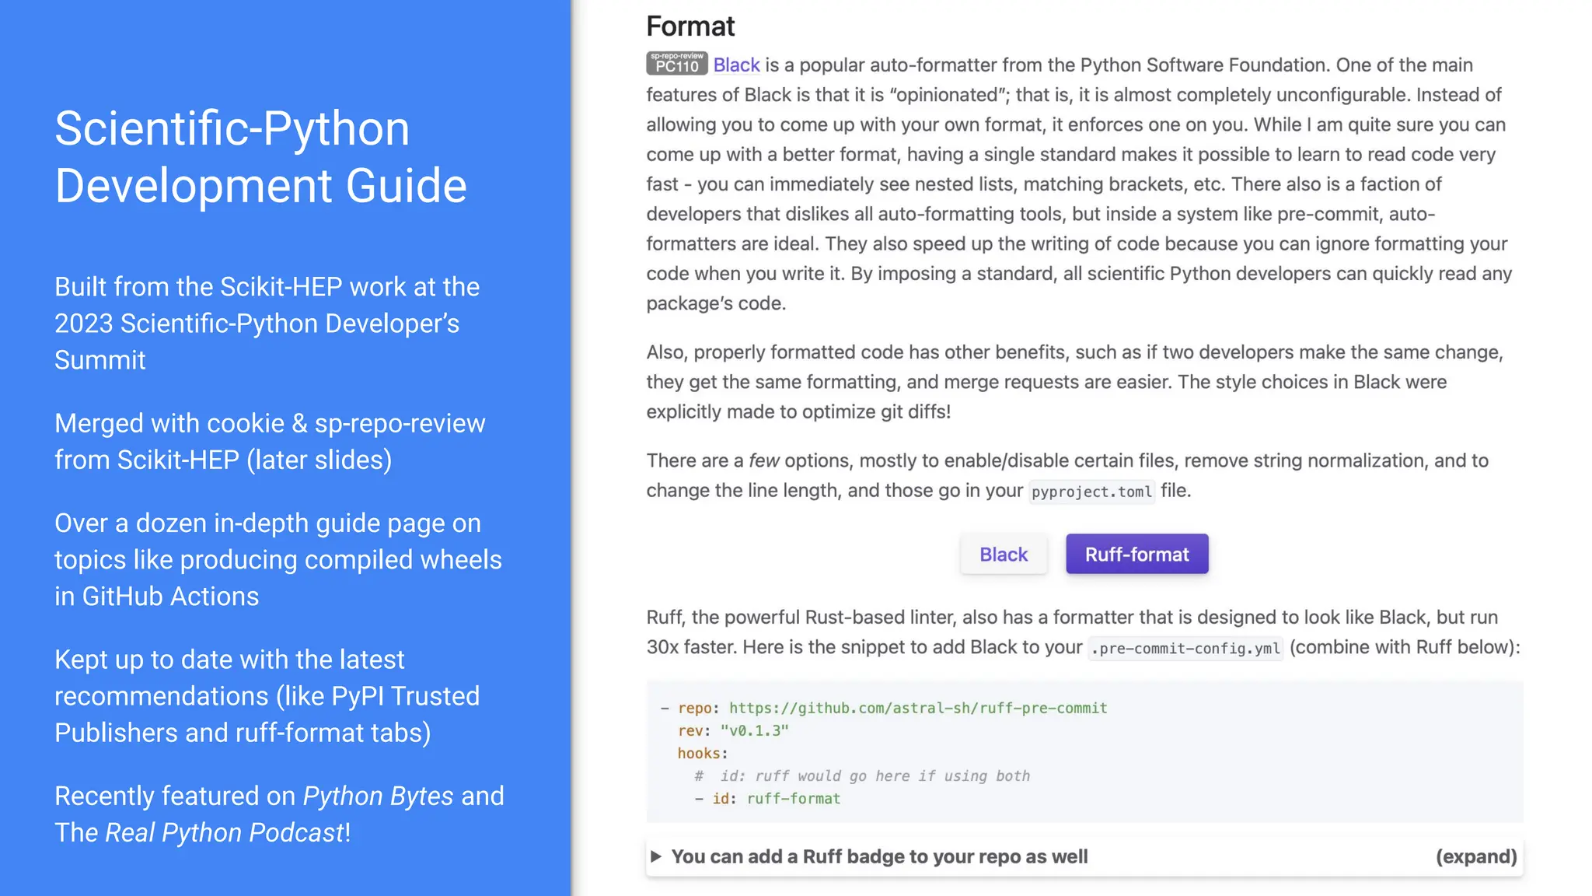Click 'Also, properly formatted code' paragraph

(1075, 382)
